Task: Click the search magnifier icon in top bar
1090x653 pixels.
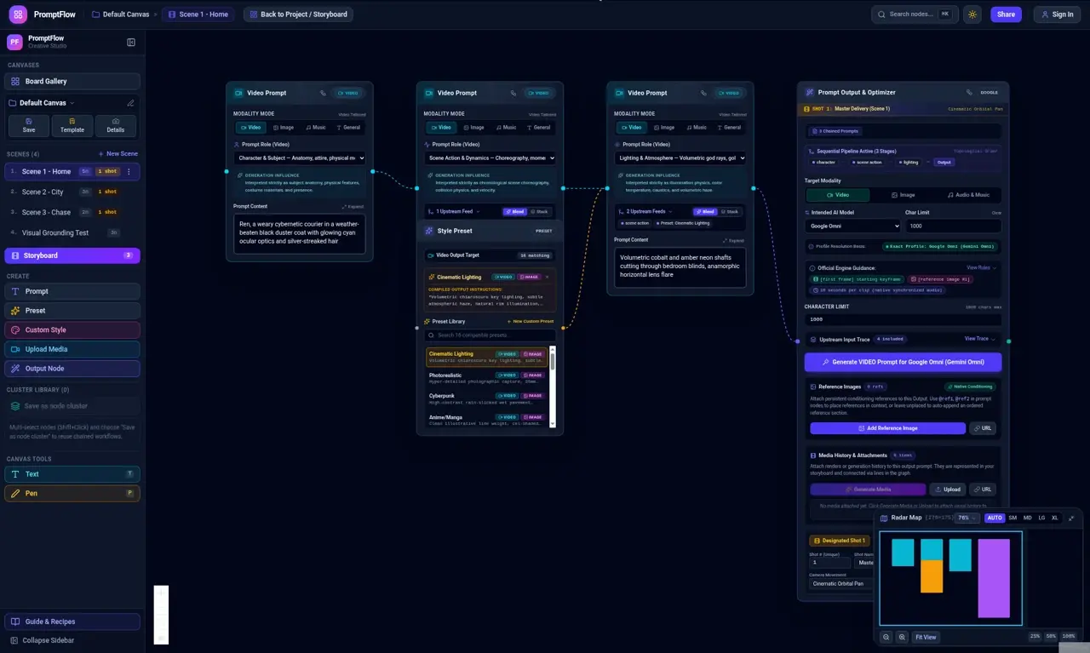Action: click(882, 14)
